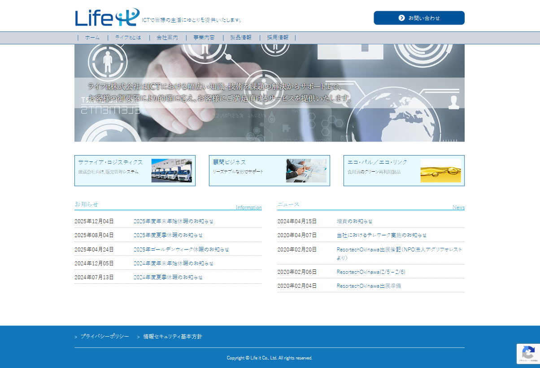Open the Information link under お知らせ
540x368 pixels.
tap(249, 207)
